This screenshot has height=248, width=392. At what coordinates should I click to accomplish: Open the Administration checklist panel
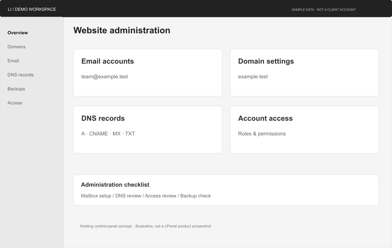click(x=226, y=190)
